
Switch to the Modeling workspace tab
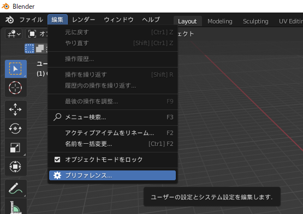tap(220, 21)
